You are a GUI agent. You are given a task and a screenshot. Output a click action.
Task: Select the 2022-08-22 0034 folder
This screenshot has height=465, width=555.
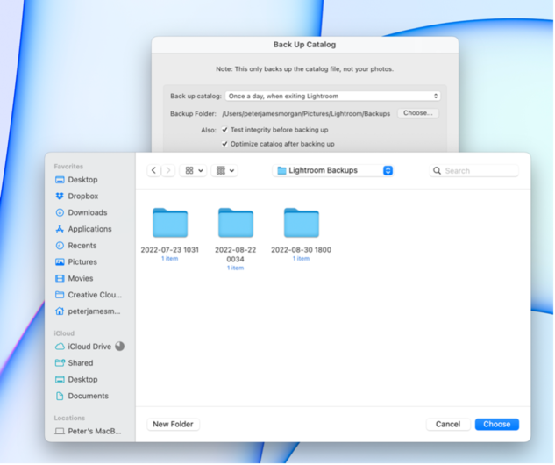point(235,224)
